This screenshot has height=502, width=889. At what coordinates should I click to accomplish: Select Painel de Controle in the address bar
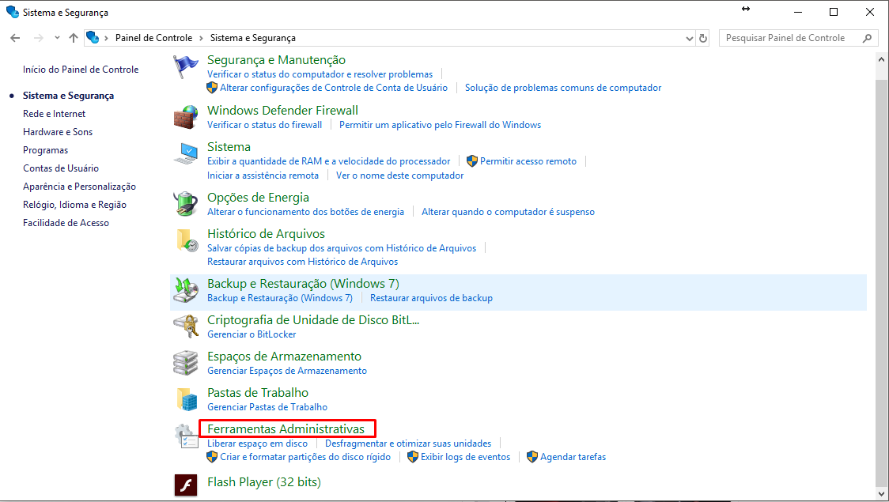coord(153,38)
